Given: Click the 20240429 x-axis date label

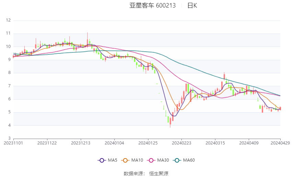Looking at the screenshot, I should click(x=280, y=143).
